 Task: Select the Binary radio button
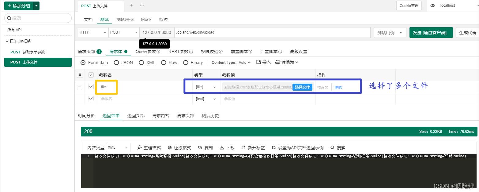[186, 63]
